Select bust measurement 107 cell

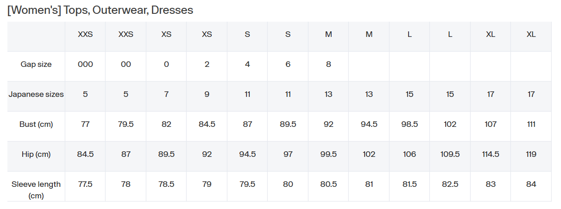coord(491,125)
